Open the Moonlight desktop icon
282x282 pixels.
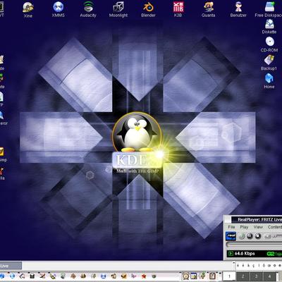pyautogui.click(x=118, y=10)
